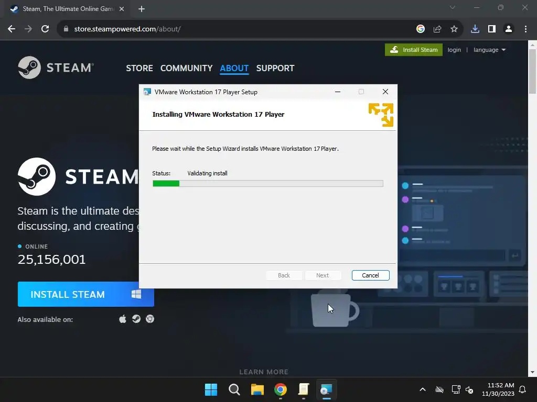The image size is (537, 402).
Task: Go forward in Chrome browser
Action: coord(28,29)
